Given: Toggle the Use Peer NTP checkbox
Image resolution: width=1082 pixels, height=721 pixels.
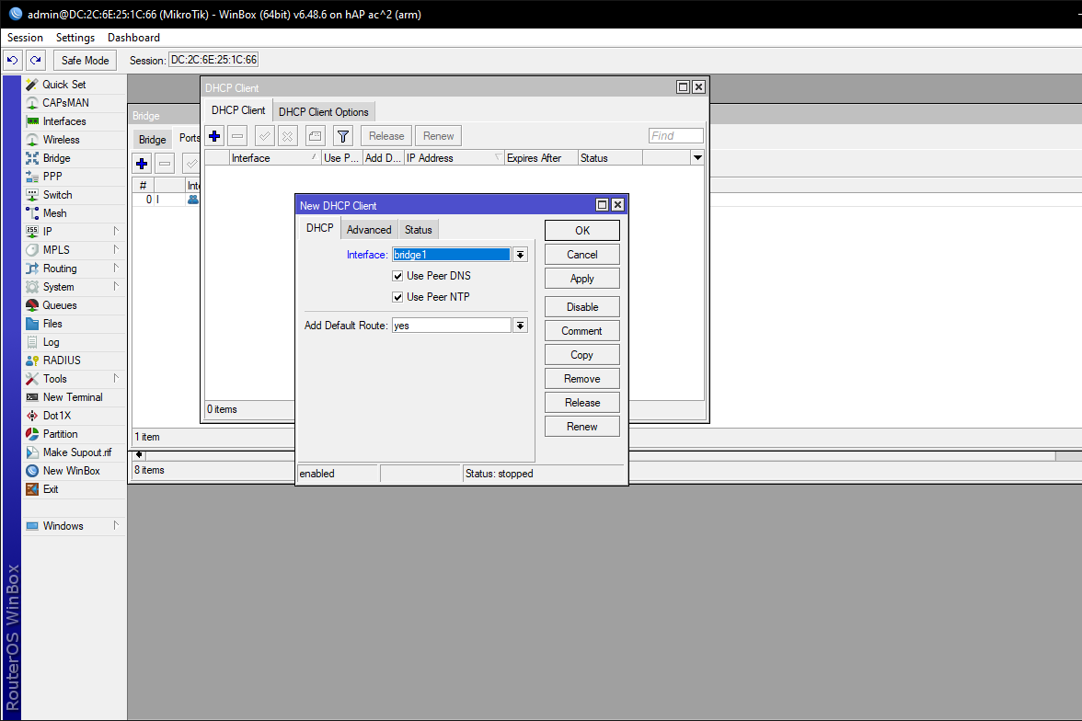Looking at the screenshot, I should (x=397, y=297).
